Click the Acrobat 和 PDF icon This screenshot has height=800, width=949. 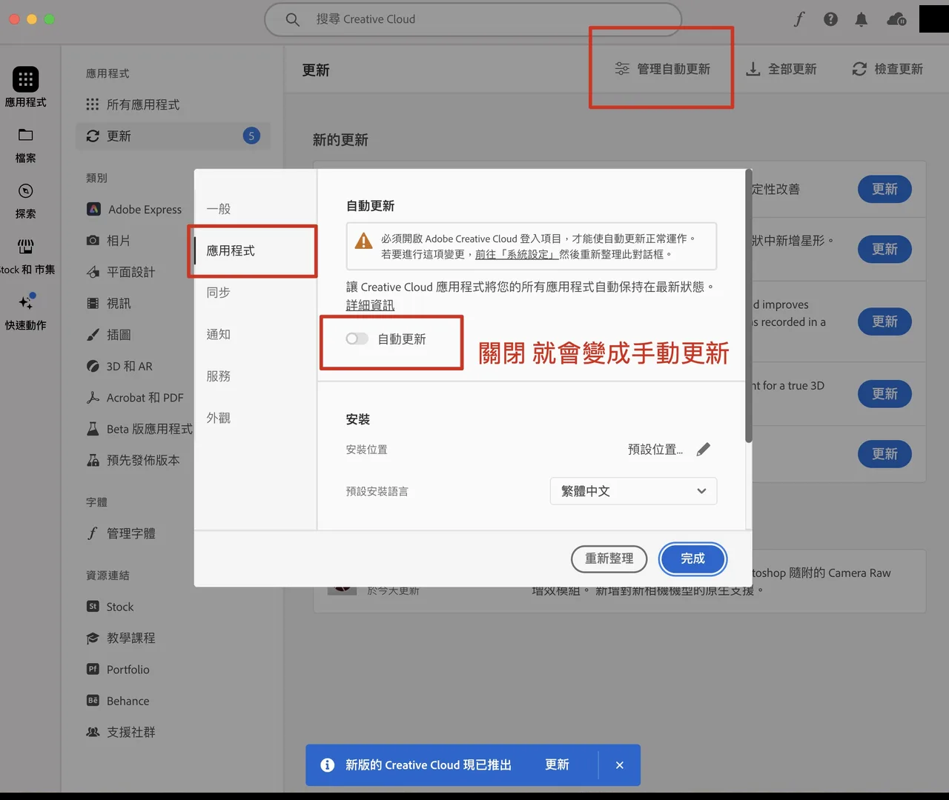pos(93,398)
